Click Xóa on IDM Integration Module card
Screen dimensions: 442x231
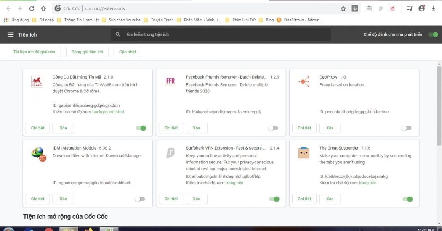[x=63, y=199]
